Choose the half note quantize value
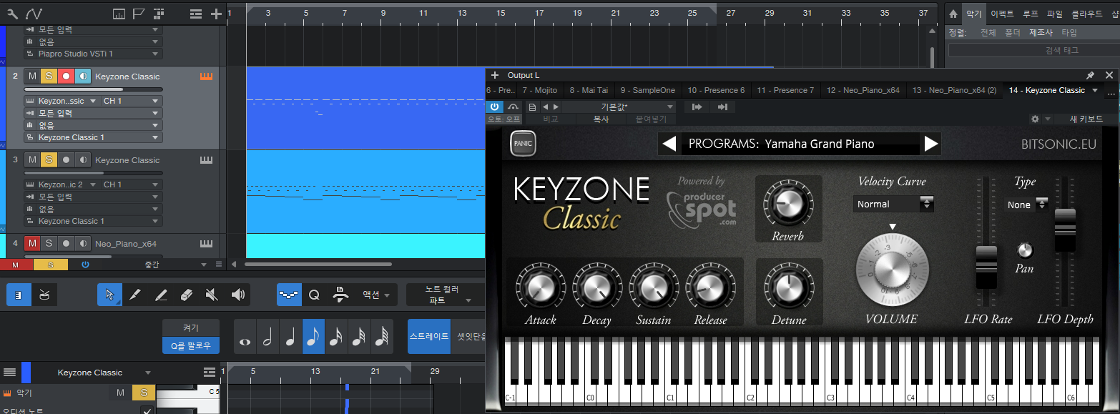Viewport: 1120px width, 414px height. click(268, 336)
